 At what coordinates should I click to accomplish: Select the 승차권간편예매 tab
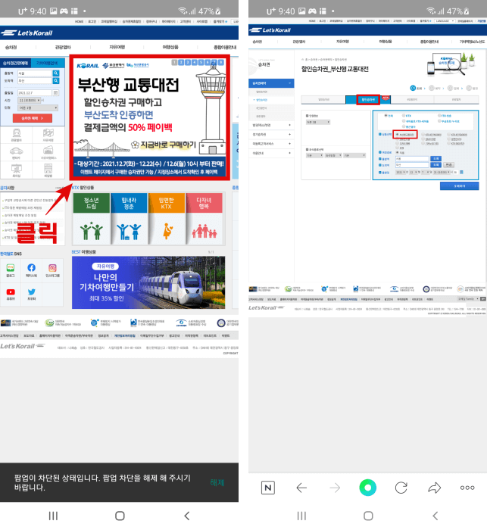click(x=16, y=63)
